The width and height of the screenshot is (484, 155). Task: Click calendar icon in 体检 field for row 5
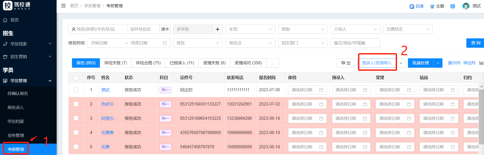(x=321, y=147)
